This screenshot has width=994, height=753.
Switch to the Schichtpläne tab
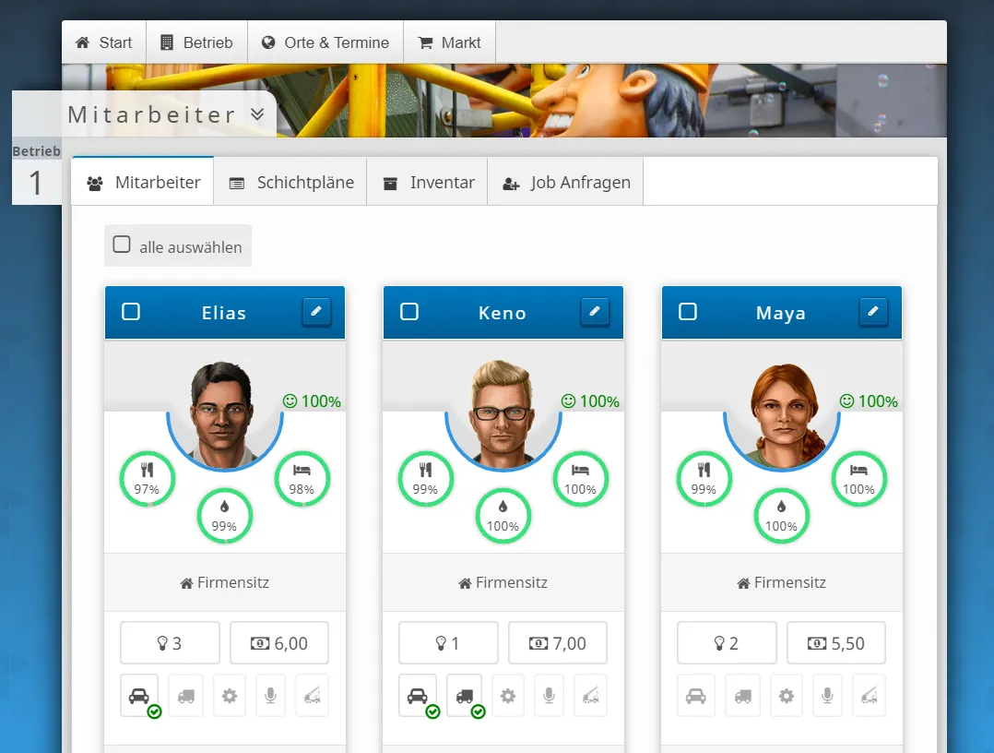[290, 183]
